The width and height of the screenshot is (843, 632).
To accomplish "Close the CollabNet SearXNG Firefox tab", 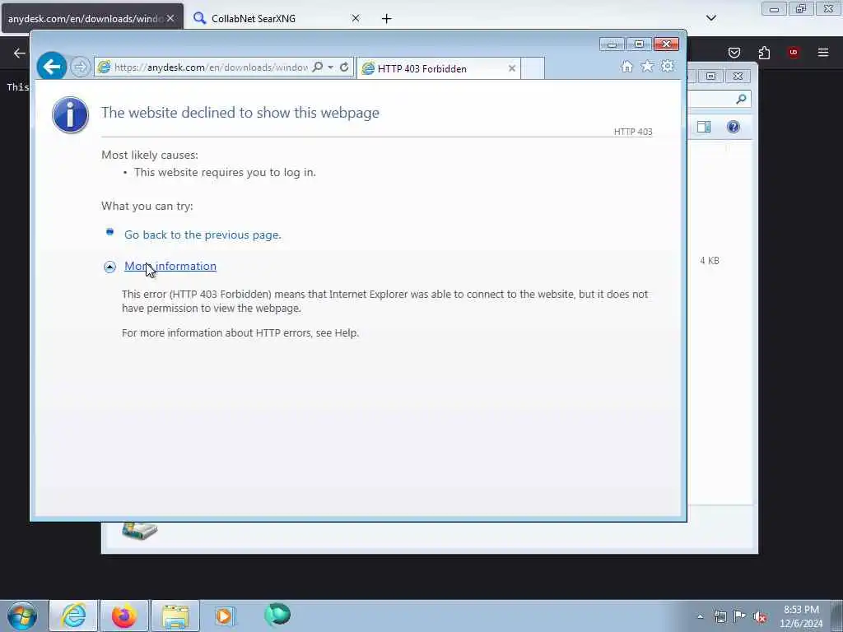I will [356, 18].
